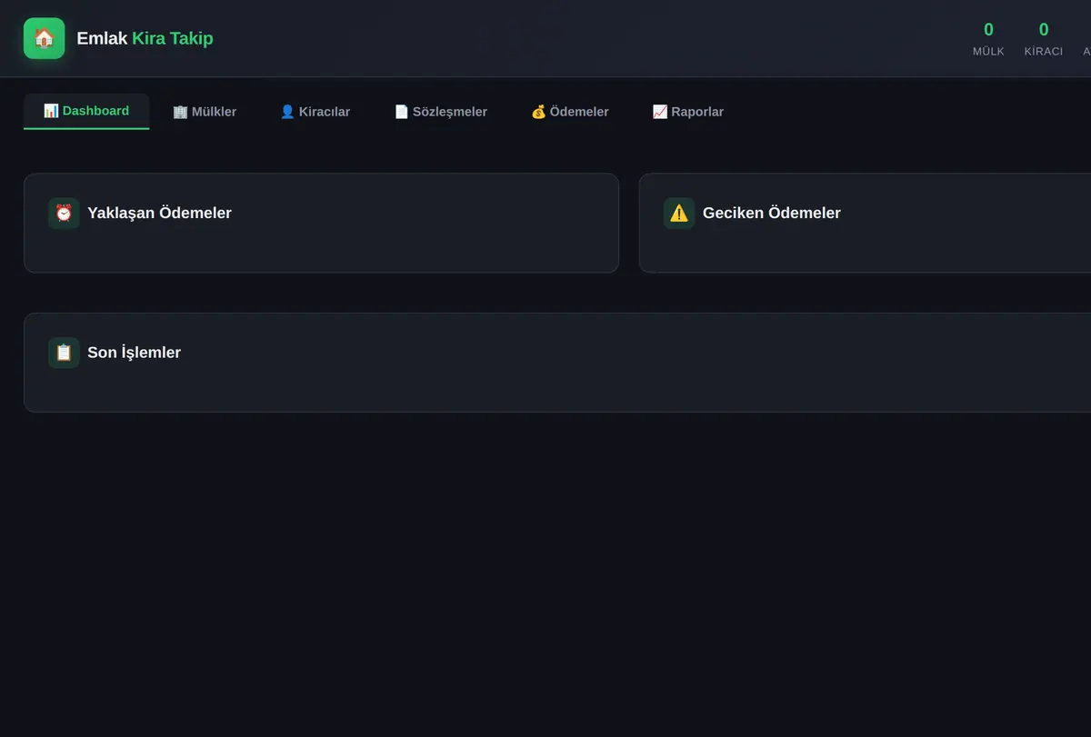1091x737 pixels.
Task: Click the clipboard icon beside Son İşlemler
Action: pos(64,353)
